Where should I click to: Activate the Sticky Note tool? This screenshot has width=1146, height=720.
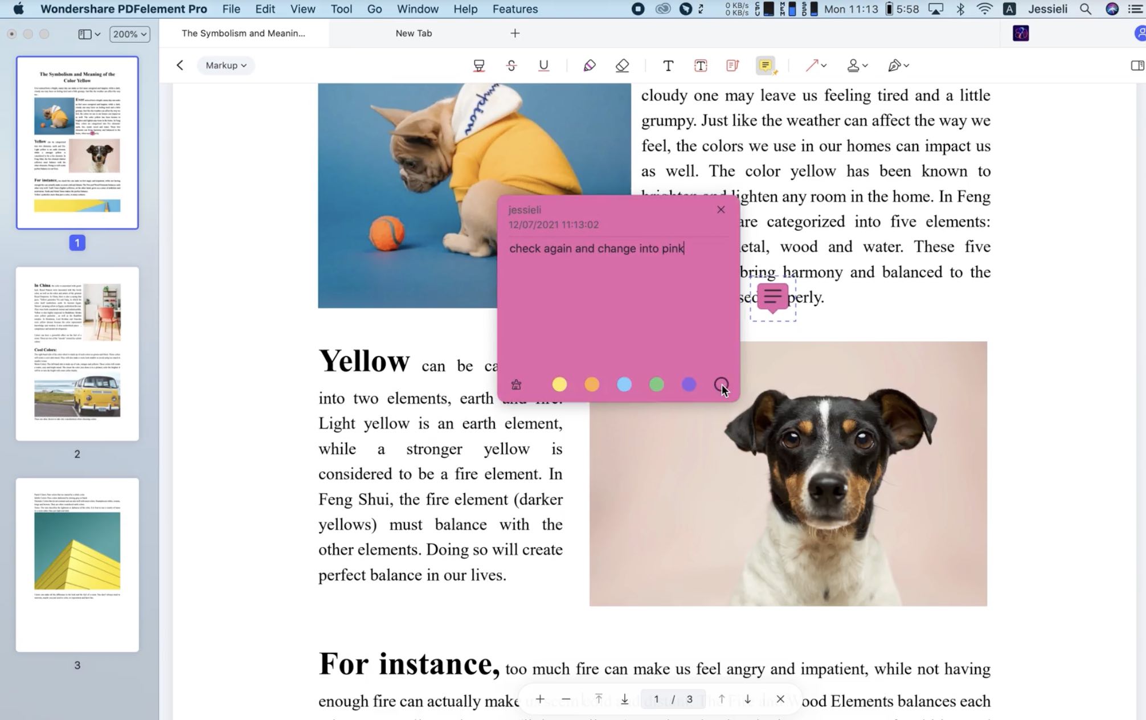coord(765,66)
